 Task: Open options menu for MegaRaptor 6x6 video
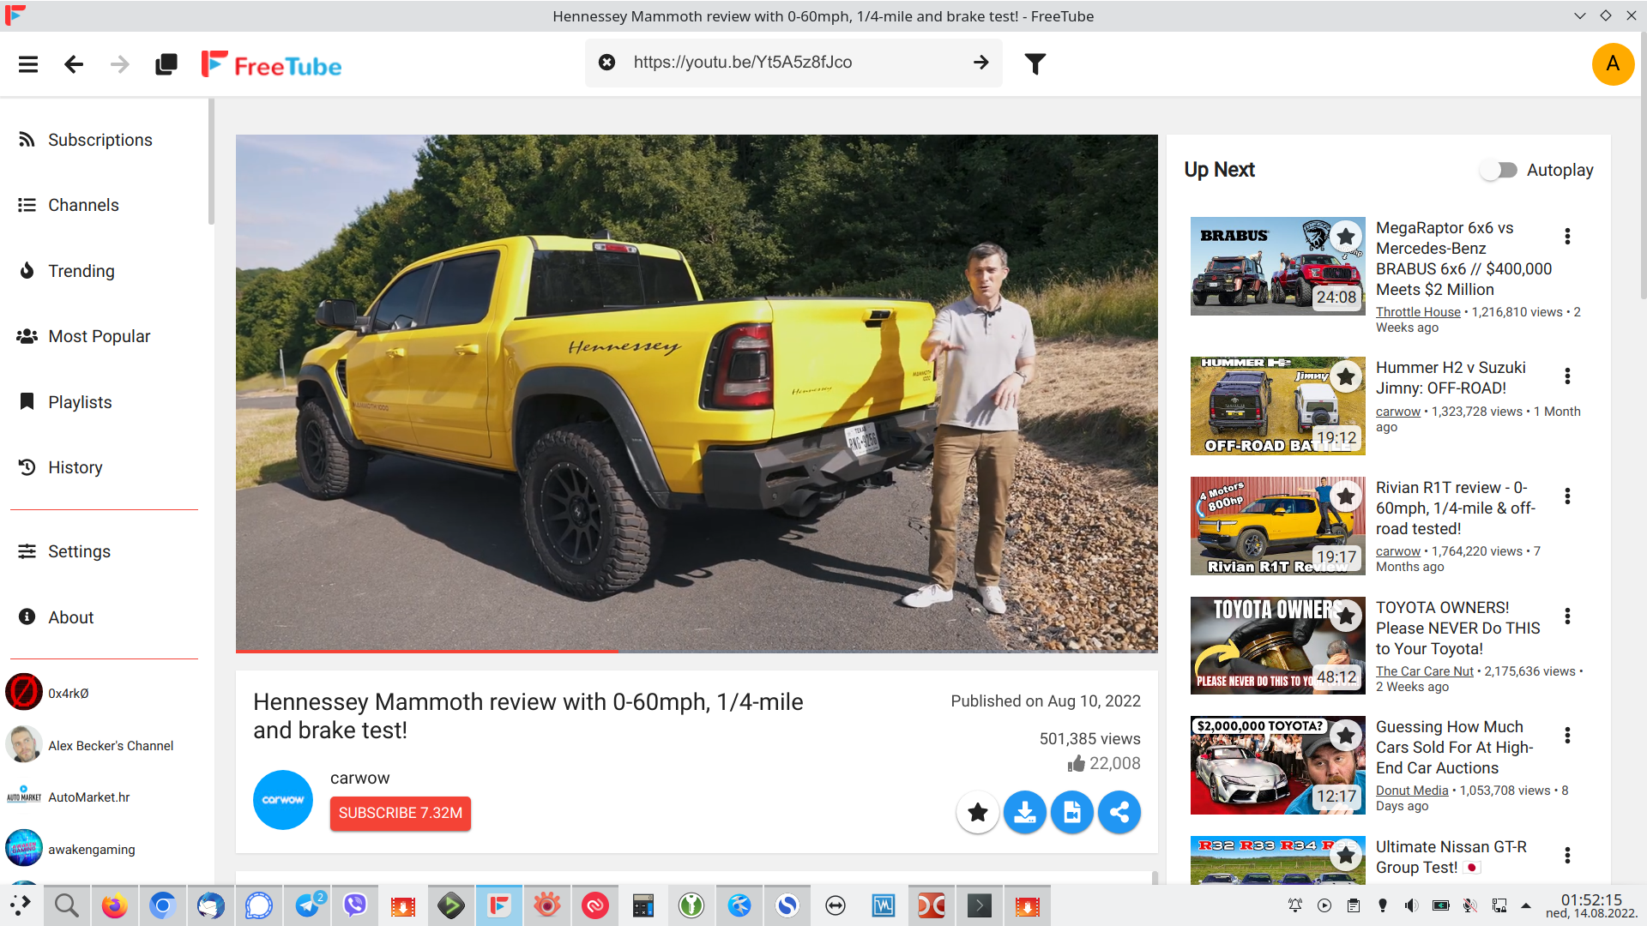tap(1567, 237)
